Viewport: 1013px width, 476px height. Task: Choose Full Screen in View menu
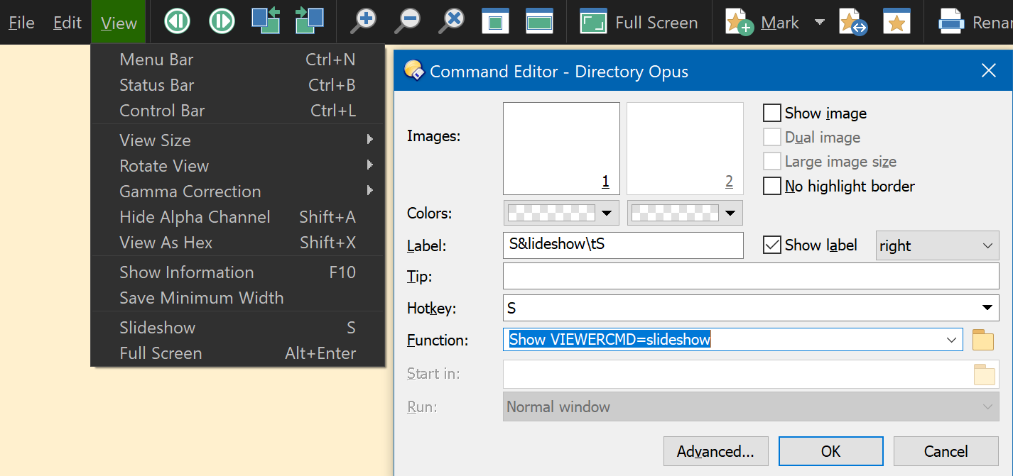[238, 353]
